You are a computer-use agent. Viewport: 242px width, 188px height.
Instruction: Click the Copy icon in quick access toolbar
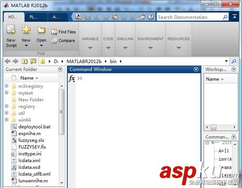coord(106,17)
